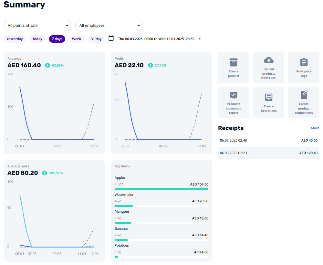Click the Create operations icon
323x265 pixels.
(x=269, y=97)
